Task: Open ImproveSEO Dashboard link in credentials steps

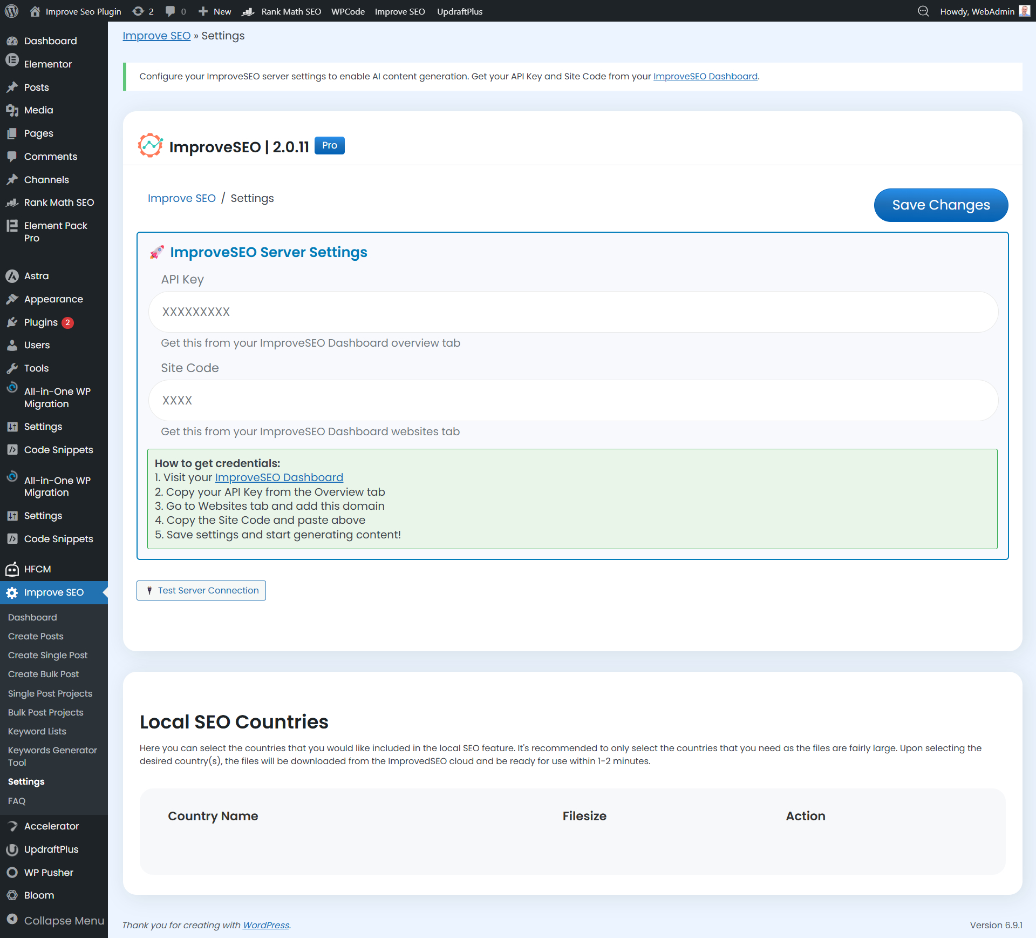Action: coord(279,477)
